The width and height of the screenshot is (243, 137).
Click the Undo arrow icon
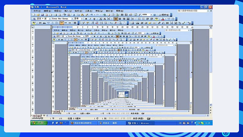(x=92, y=15)
